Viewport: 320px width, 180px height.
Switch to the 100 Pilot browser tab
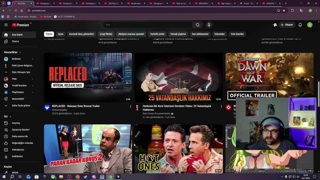[113, 3]
